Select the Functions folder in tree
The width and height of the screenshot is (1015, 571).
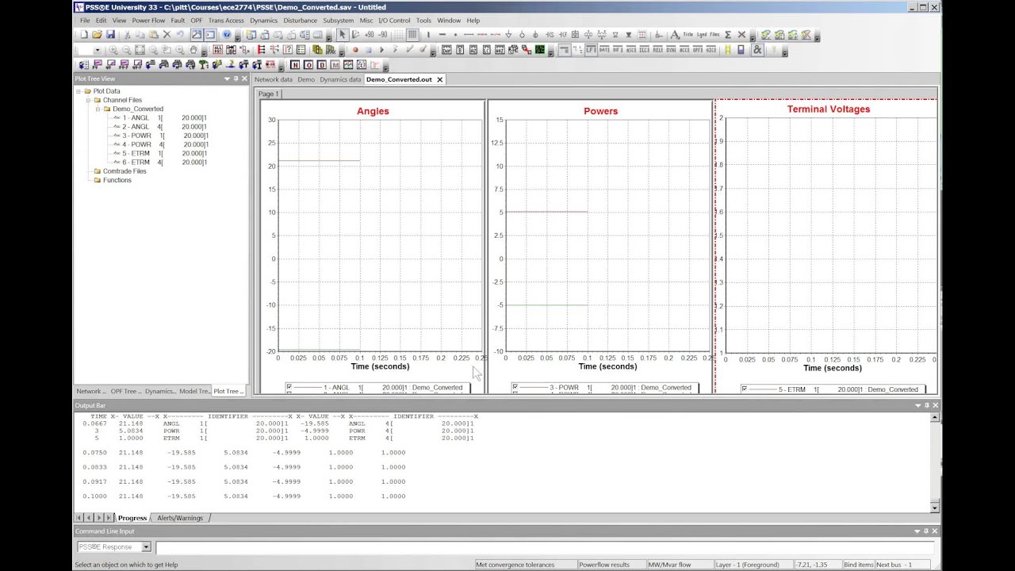coord(117,180)
